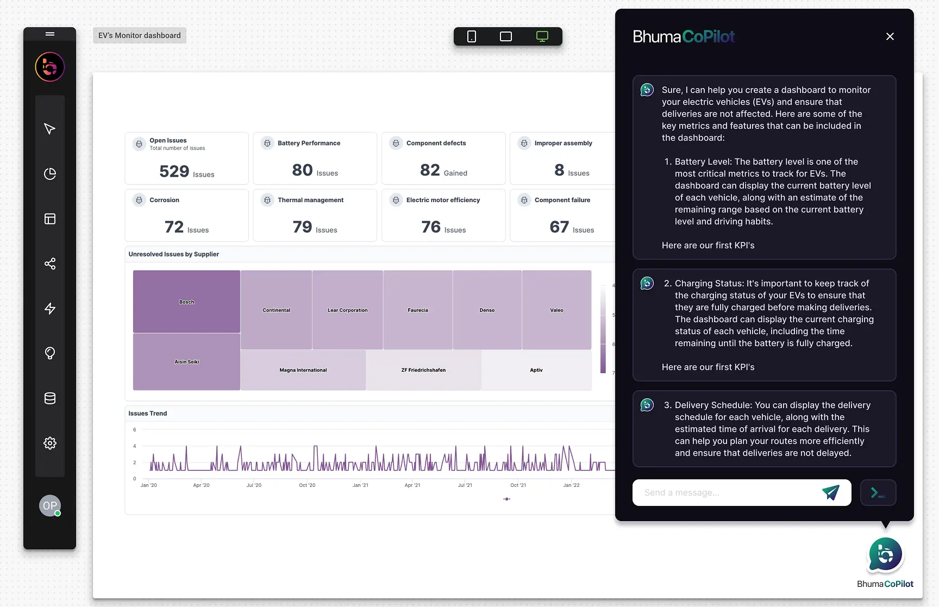Viewport: 939px width, 607px height.
Task: Click the Oct '21 axis label
Action: coord(518,485)
